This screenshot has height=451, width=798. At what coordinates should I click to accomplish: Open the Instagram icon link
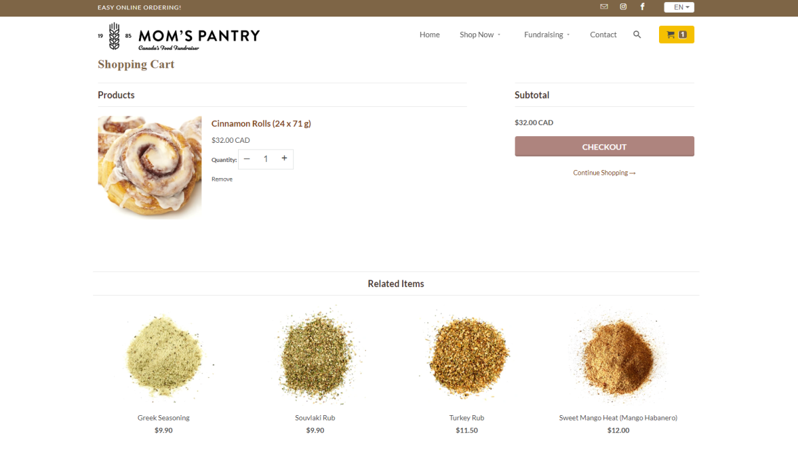(623, 7)
